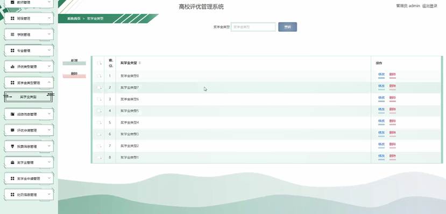Click the list icon beside 学院管理
This screenshot has height=214, width=446.
point(12,34)
